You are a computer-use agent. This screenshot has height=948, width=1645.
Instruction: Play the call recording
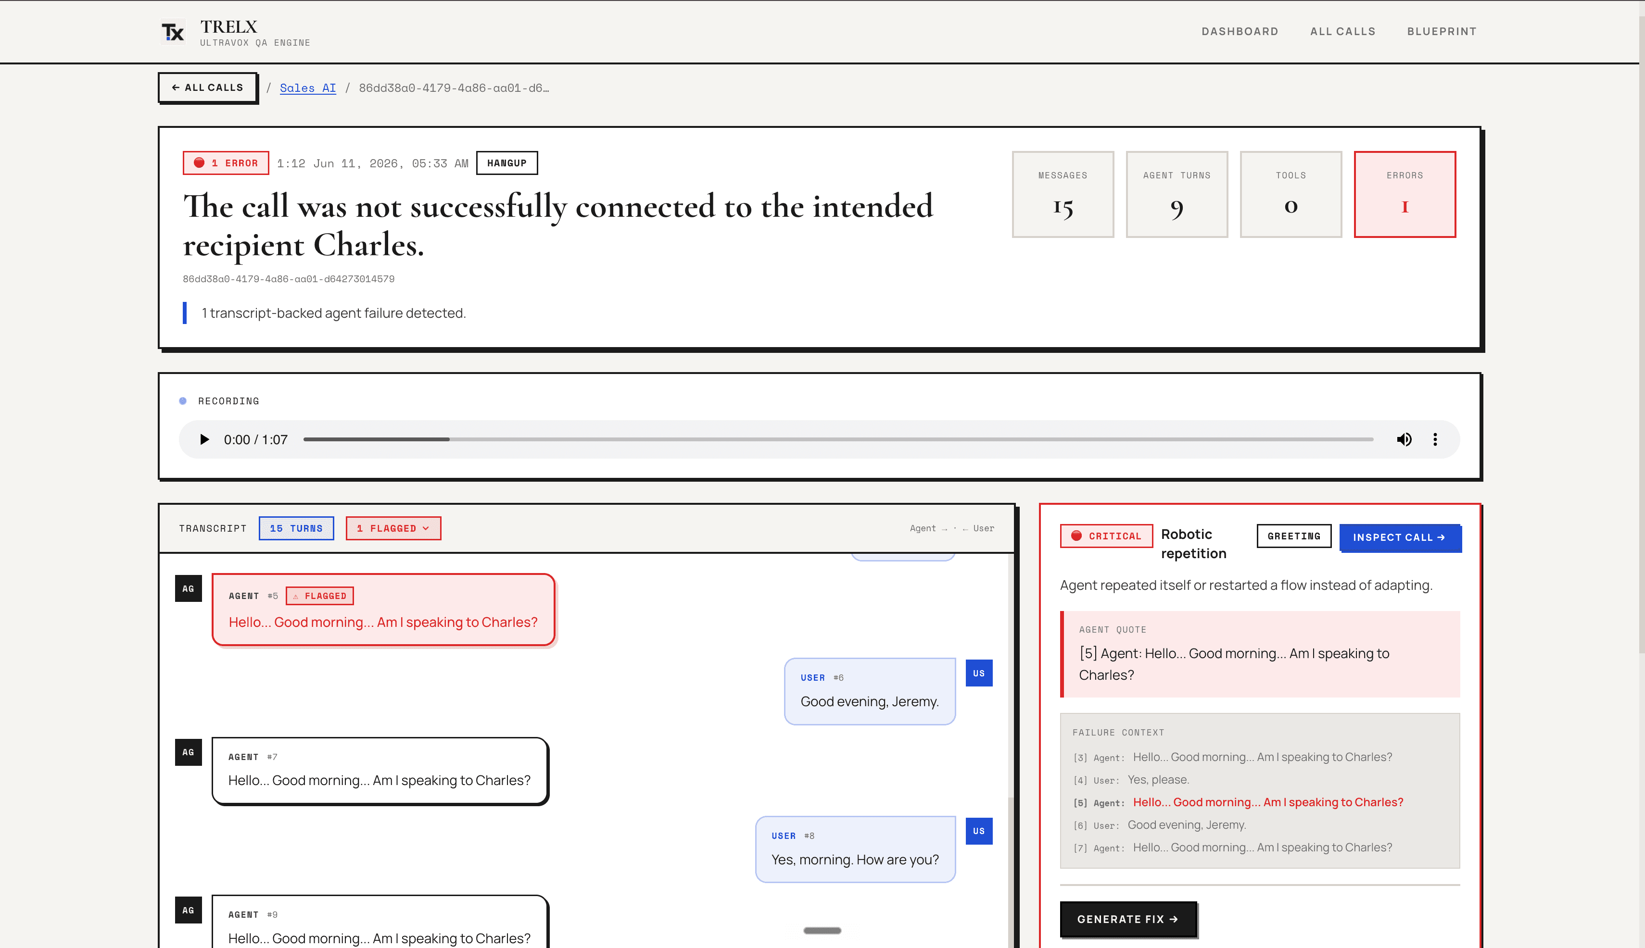(x=204, y=439)
